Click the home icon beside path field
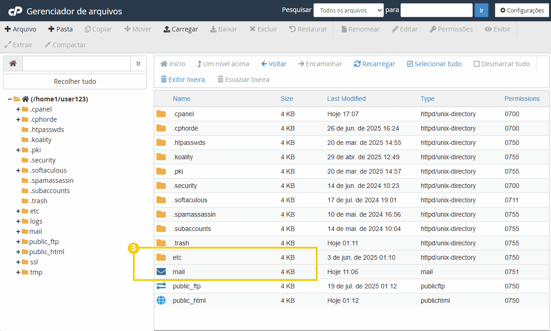The width and height of the screenshot is (551, 331). pos(13,63)
